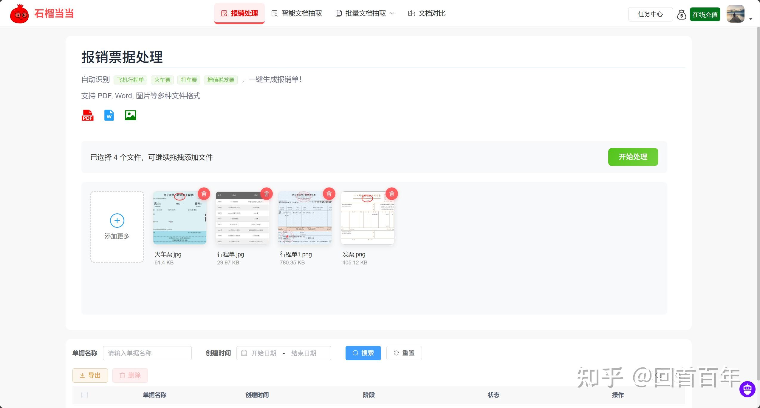Toggle the select-all checkbox in table header
The width and height of the screenshot is (760, 408).
84,395
